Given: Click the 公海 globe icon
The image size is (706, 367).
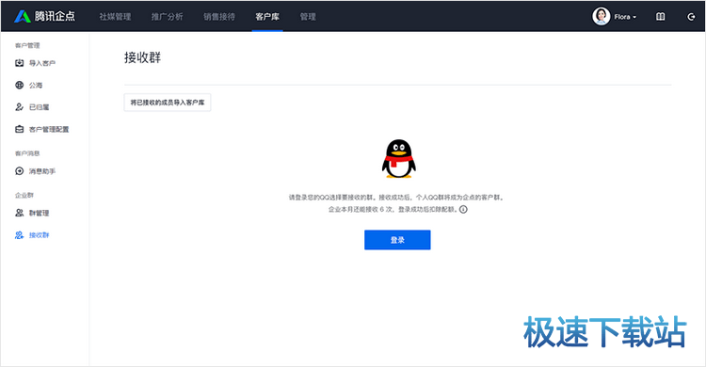Looking at the screenshot, I should click(x=20, y=85).
